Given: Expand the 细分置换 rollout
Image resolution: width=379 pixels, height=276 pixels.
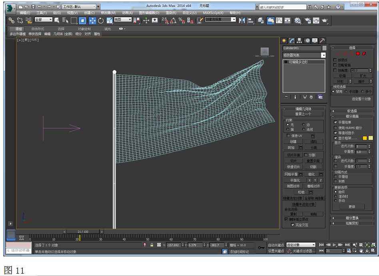Looking at the screenshot, I should pos(352,218).
